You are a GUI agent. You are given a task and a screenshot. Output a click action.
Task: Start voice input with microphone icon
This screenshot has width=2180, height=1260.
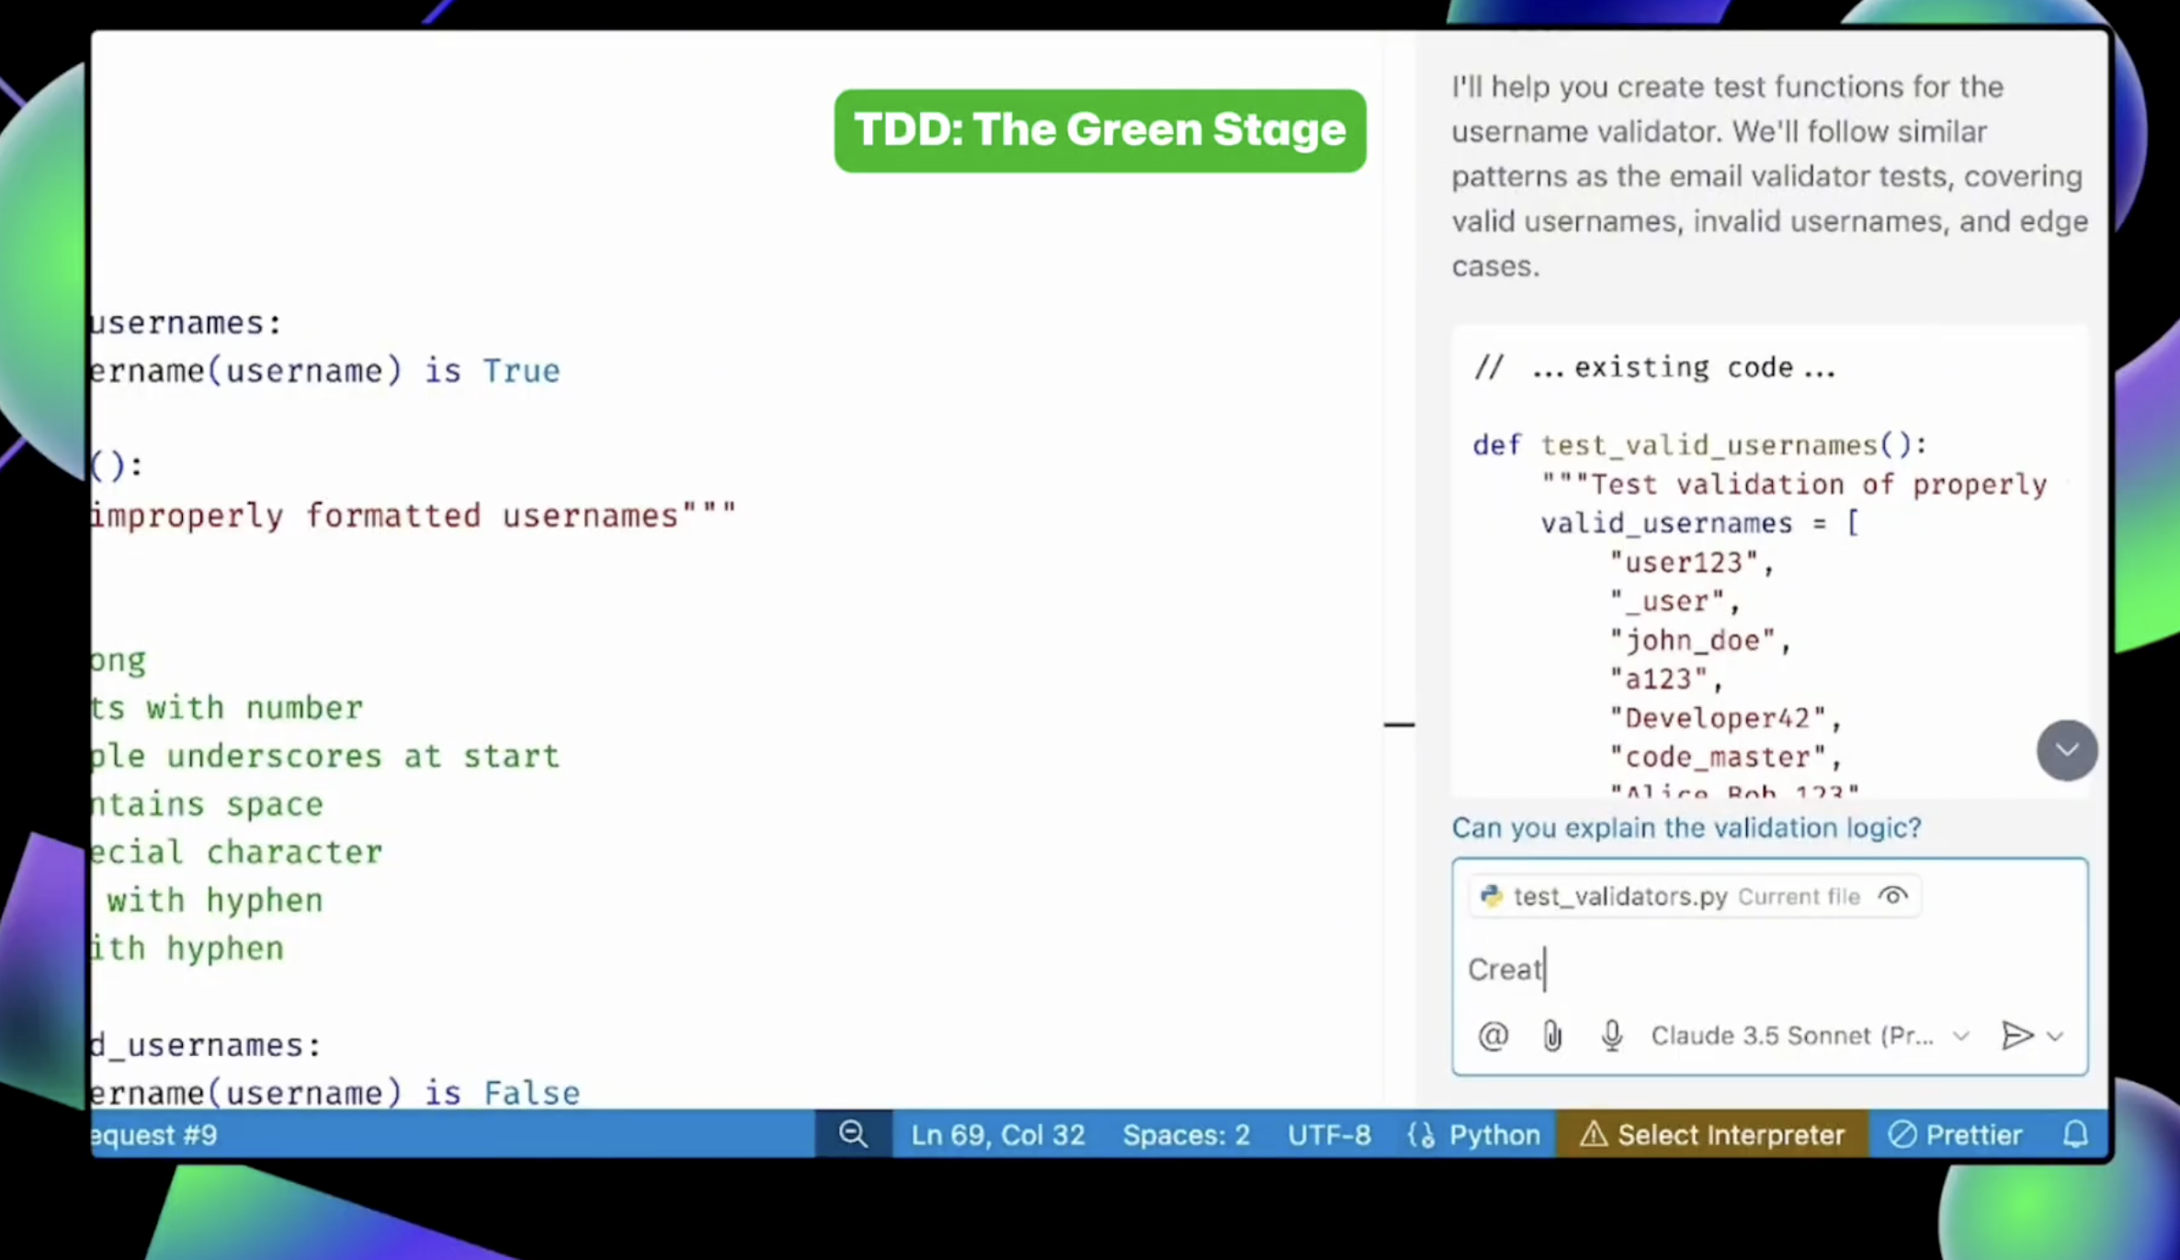[1612, 1036]
